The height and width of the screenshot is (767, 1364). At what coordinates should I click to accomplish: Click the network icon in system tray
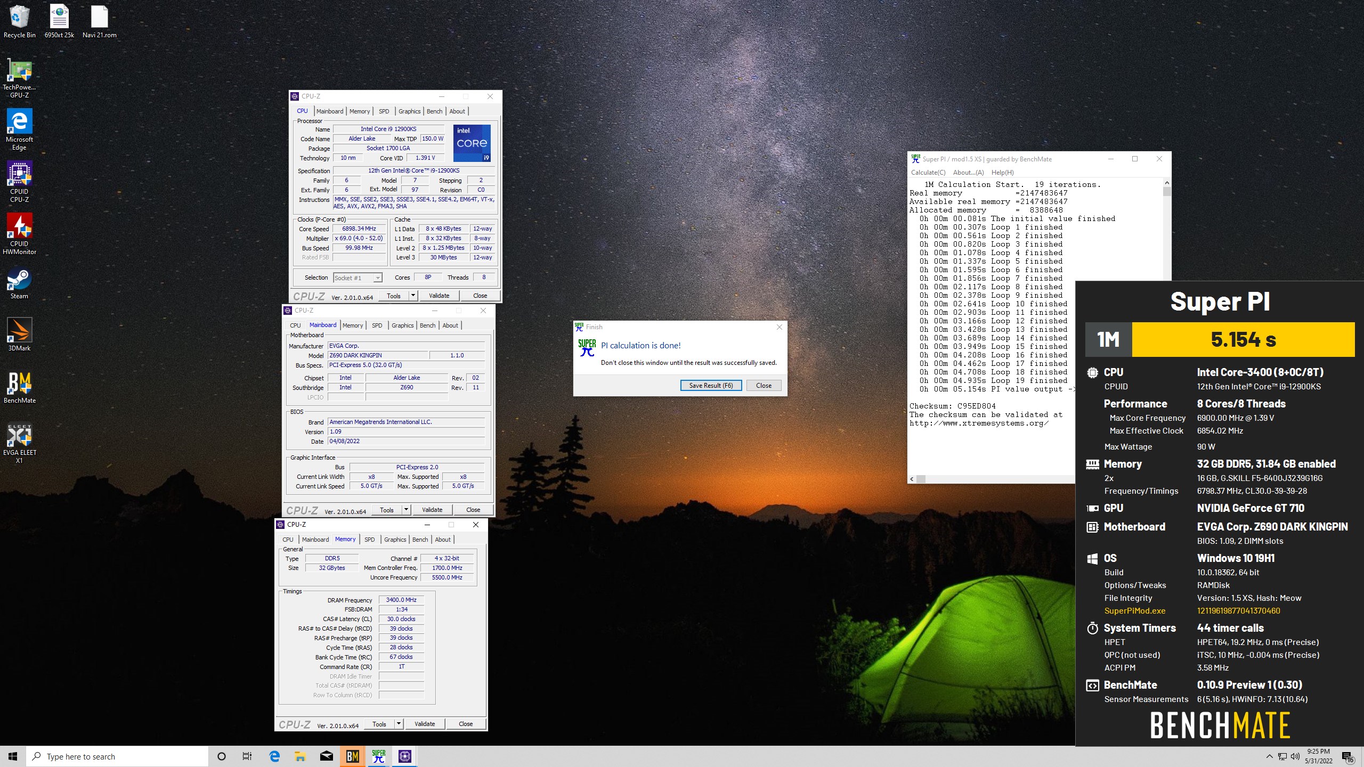(x=1282, y=756)
